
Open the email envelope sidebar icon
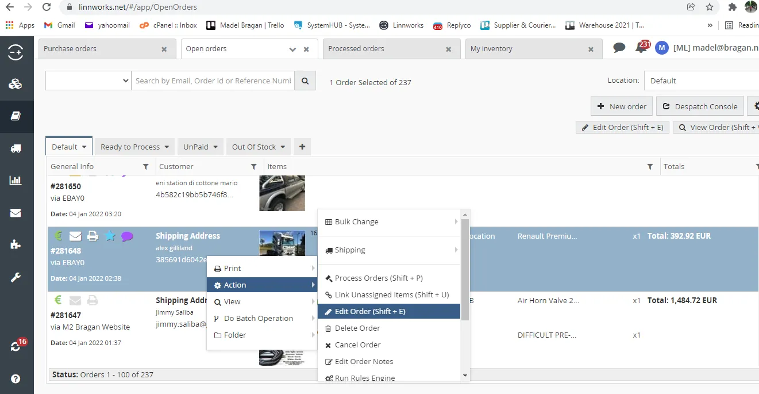pos(16,212)
